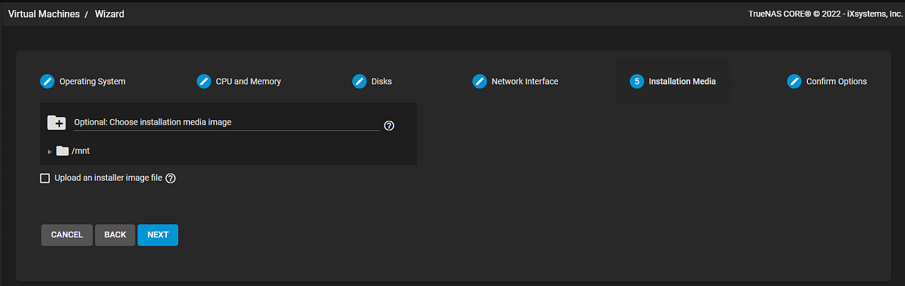The width and height of the screenshot is (905, 286).
Task: Open help tooltip for installation media image
Action: click(389, 125)
